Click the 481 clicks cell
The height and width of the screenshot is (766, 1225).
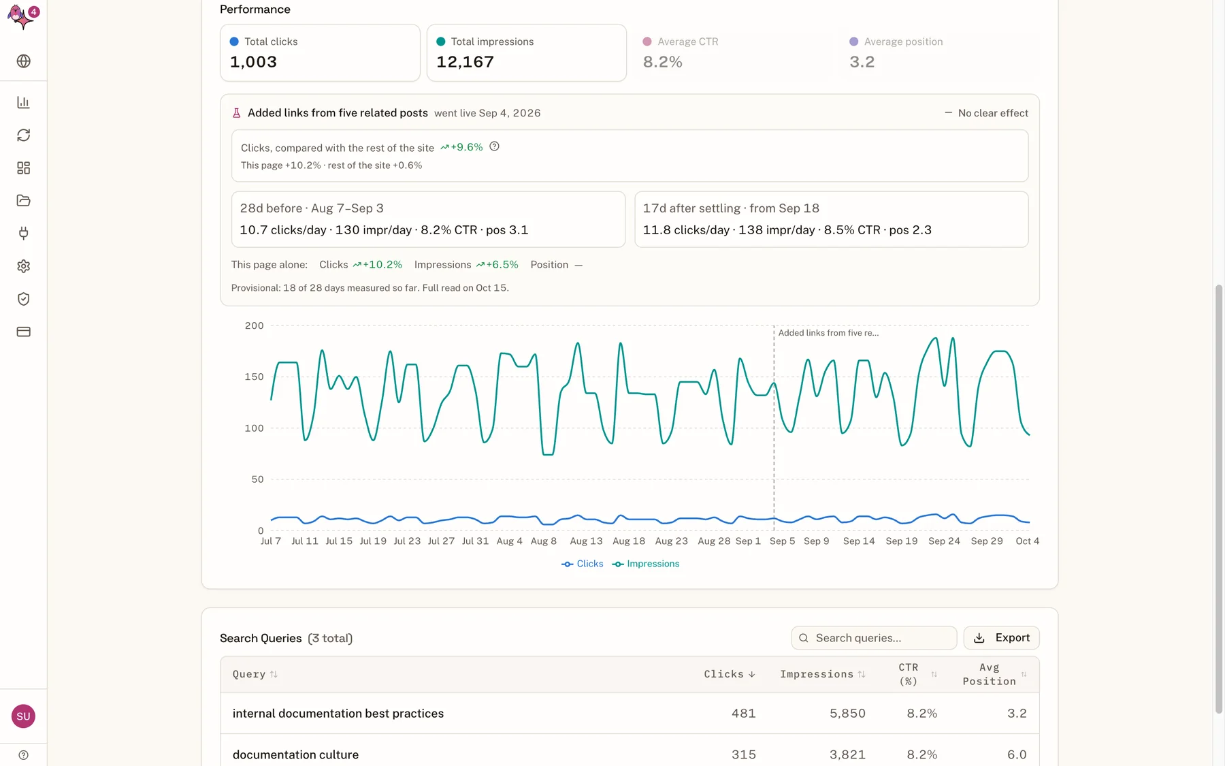click(743, 713)
